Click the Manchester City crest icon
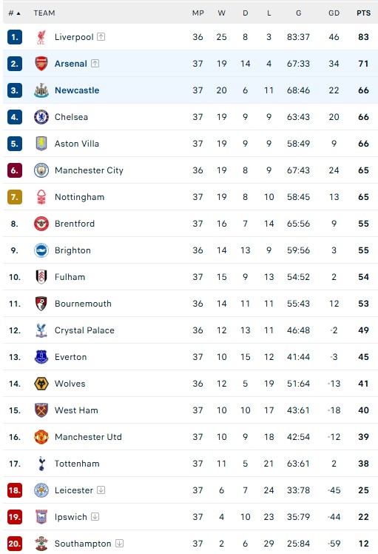The width and height of the screenshot is (378, 554). click(x=41, y=170)
